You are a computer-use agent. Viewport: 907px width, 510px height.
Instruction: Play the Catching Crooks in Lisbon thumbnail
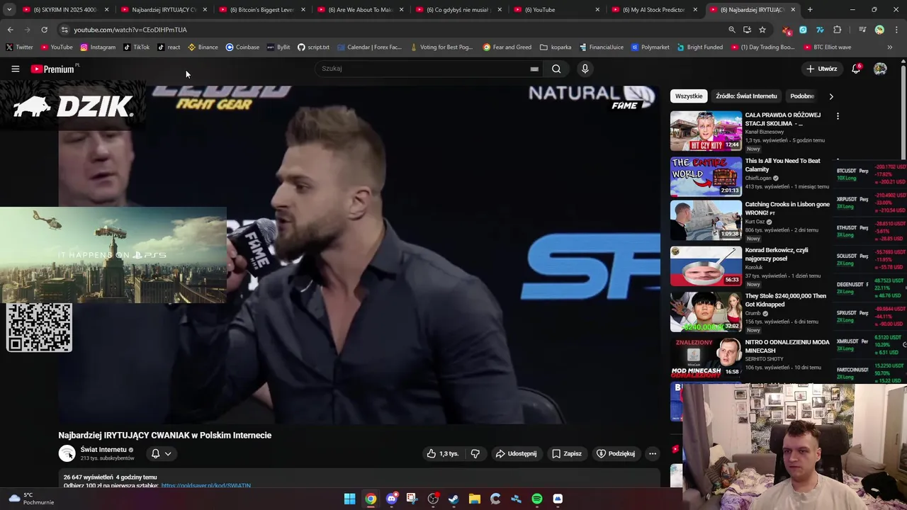pos(706,220)
